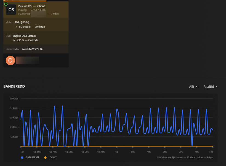Click the '2 Mbps' bitrate text
This screenshot has width=226, height=166.
click(x=55, y=14)
